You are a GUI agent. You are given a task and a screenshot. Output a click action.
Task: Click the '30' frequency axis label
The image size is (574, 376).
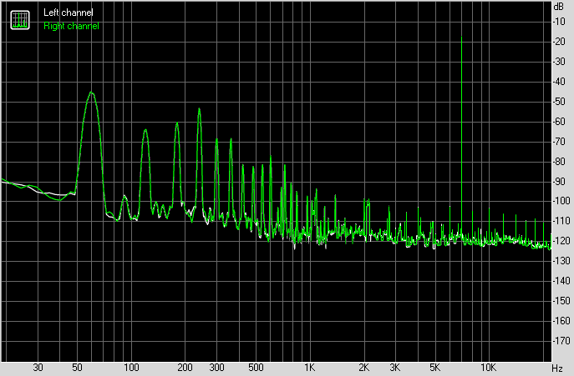pyautogui.click(x=38, y=367)
